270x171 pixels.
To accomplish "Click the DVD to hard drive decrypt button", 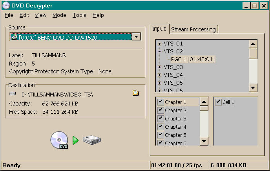I will (75, 140).
